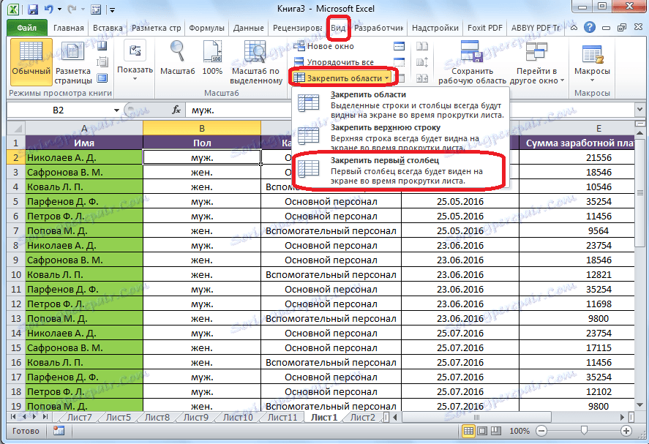Open Новое окно with its icon
This screenshot has height=444, width=649.
pos(298,46)
